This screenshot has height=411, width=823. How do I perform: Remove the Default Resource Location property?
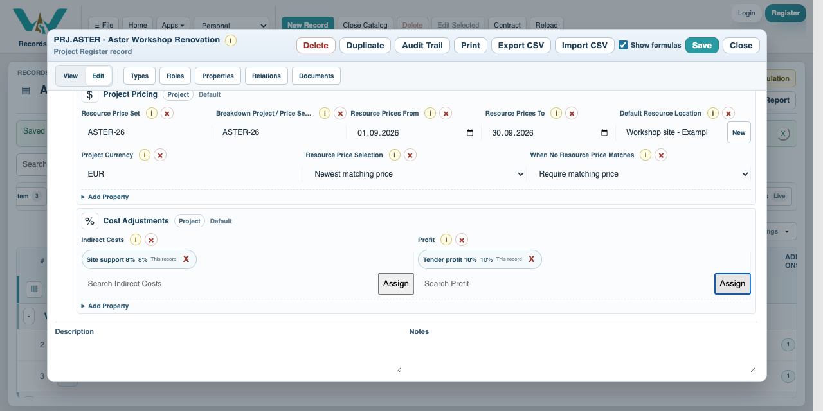[x=728, y=114]
